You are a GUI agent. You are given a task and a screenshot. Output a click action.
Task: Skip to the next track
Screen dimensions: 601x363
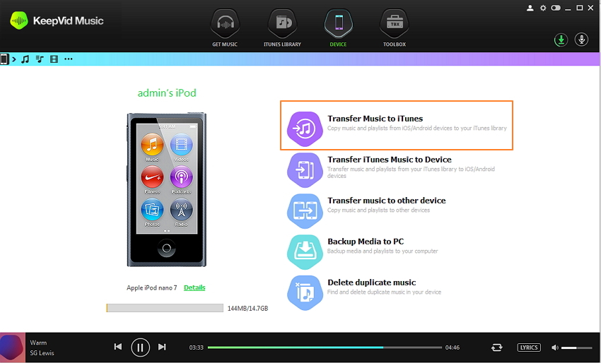(162, 347)
